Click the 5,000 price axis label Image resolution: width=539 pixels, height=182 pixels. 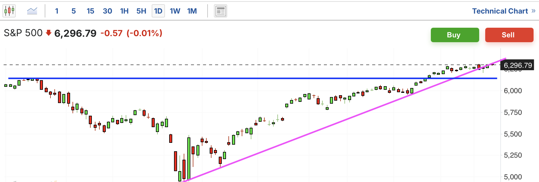pyautogui.click(x=513, y=177)
